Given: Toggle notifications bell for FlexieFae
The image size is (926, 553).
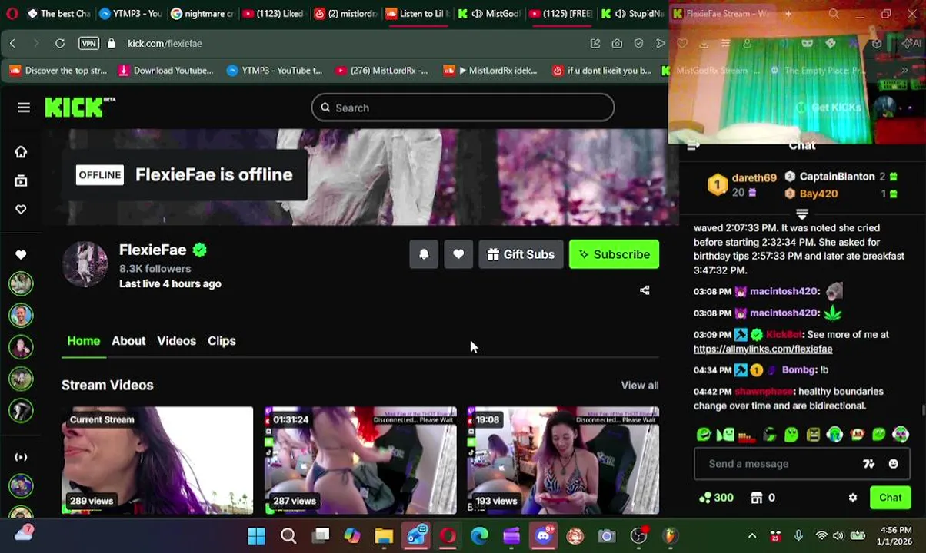Looking at the screenshot, I should (x=424, y=254).
